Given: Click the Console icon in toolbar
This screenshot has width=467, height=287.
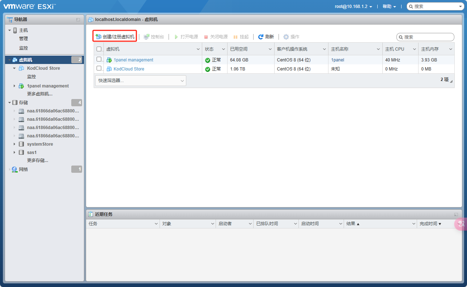Looking at the screenshot, I should click(x=147, y=37).
